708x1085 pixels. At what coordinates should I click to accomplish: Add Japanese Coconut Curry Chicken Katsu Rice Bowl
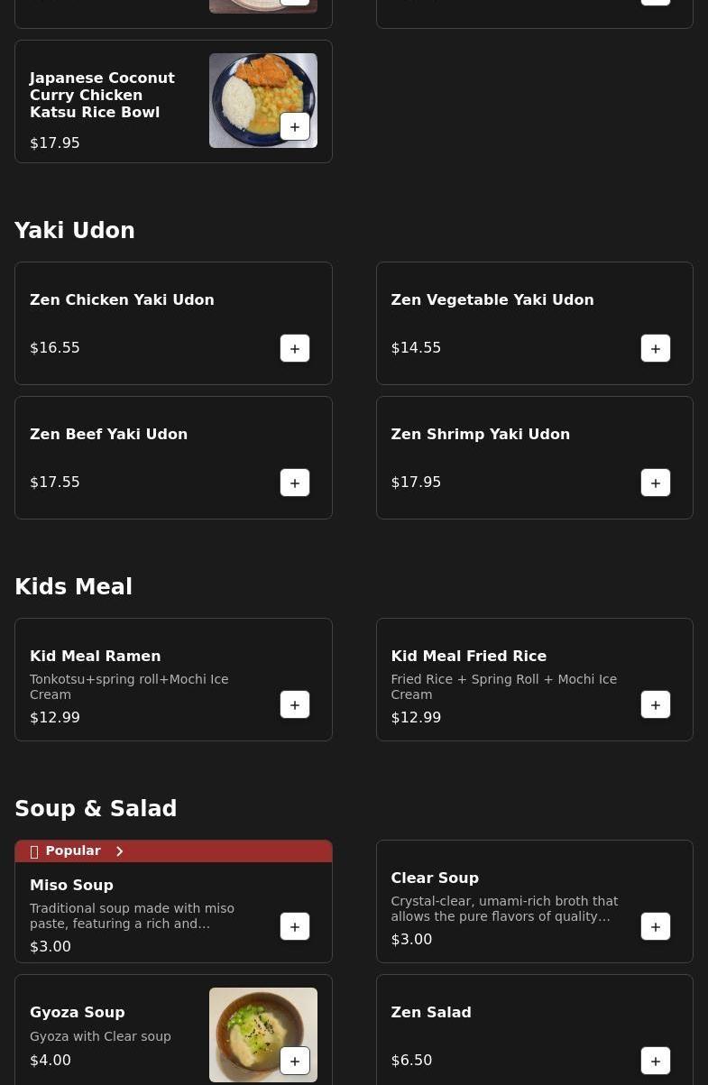pos(295,127)
